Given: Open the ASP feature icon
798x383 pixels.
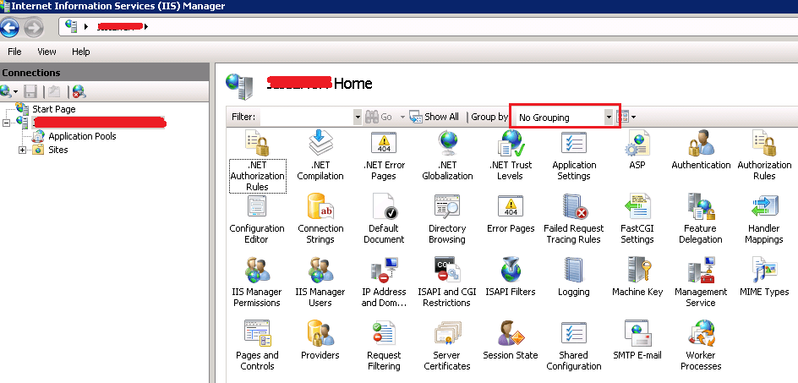Looking at the screenshot, I should (637, 150).
